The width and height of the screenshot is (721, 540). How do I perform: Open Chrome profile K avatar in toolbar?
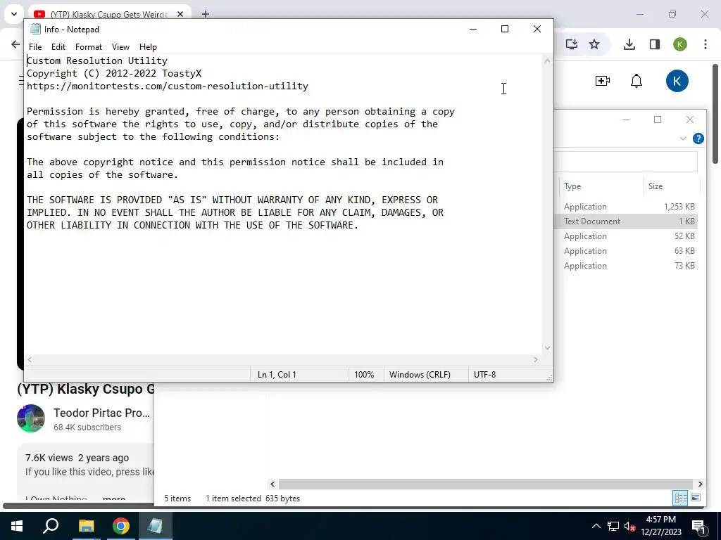tap(679, 44)
